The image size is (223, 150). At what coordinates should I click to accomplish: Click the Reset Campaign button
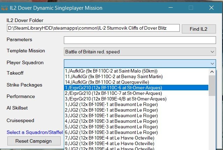coord(34,141)
